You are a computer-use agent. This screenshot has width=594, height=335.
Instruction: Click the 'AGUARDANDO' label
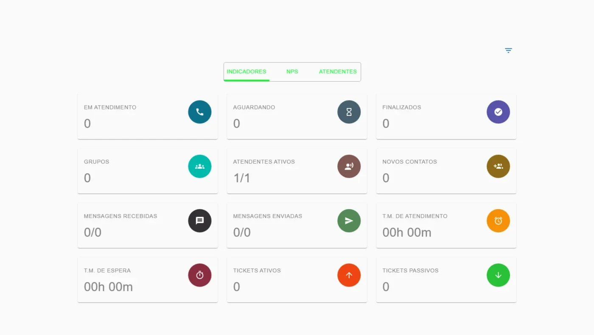254,107
